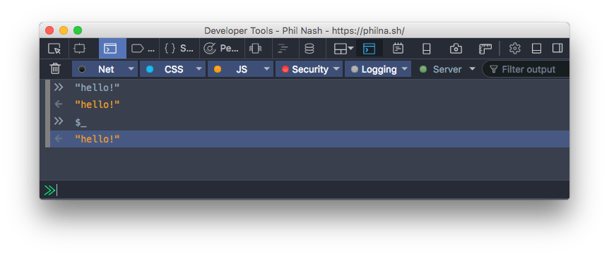This screenshot has width=609, height=256.
Task: Open the Network waterfall tab icon
Action: click(283, 49)
